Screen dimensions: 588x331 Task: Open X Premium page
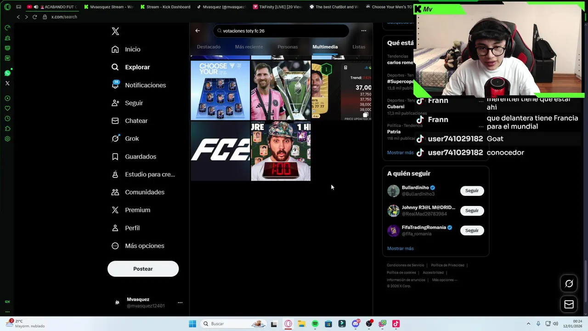pyautogui.click(x=131, y=210)
